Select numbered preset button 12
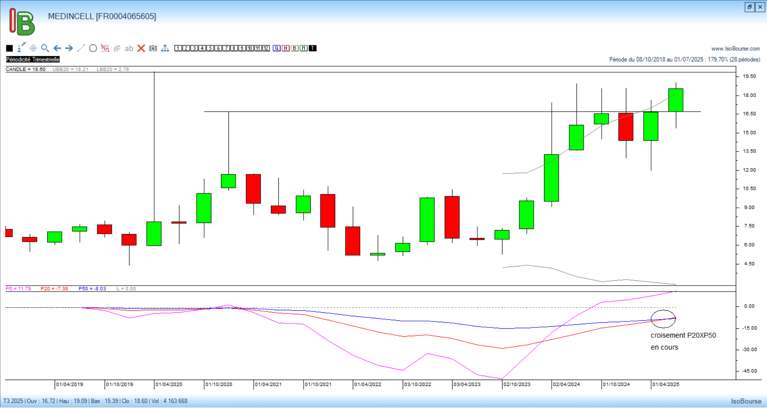This screenshot has width=767, height=408. pos(266,48)
